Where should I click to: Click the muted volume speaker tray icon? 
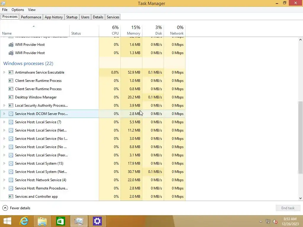(275, 221)
